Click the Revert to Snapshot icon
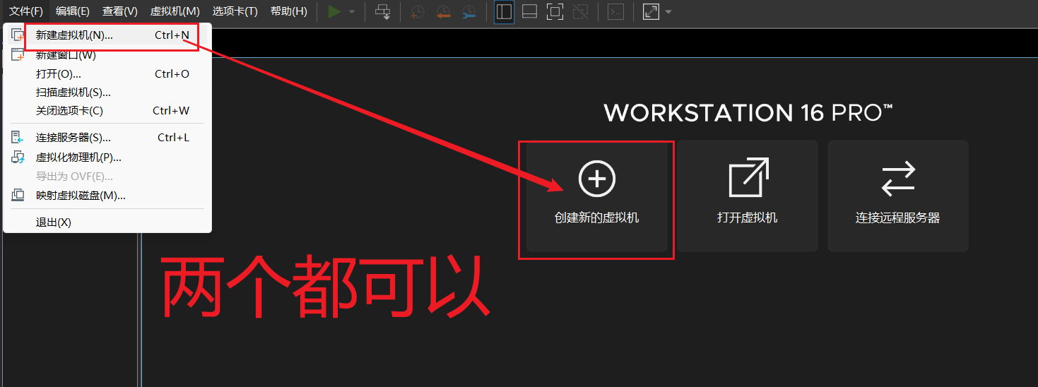Image resolution: width=1038 pixels, height=387 pixels. click(443, 11)
